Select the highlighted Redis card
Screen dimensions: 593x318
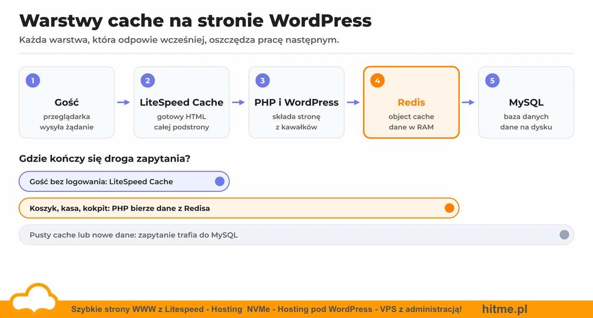click(x=411, y=102)
